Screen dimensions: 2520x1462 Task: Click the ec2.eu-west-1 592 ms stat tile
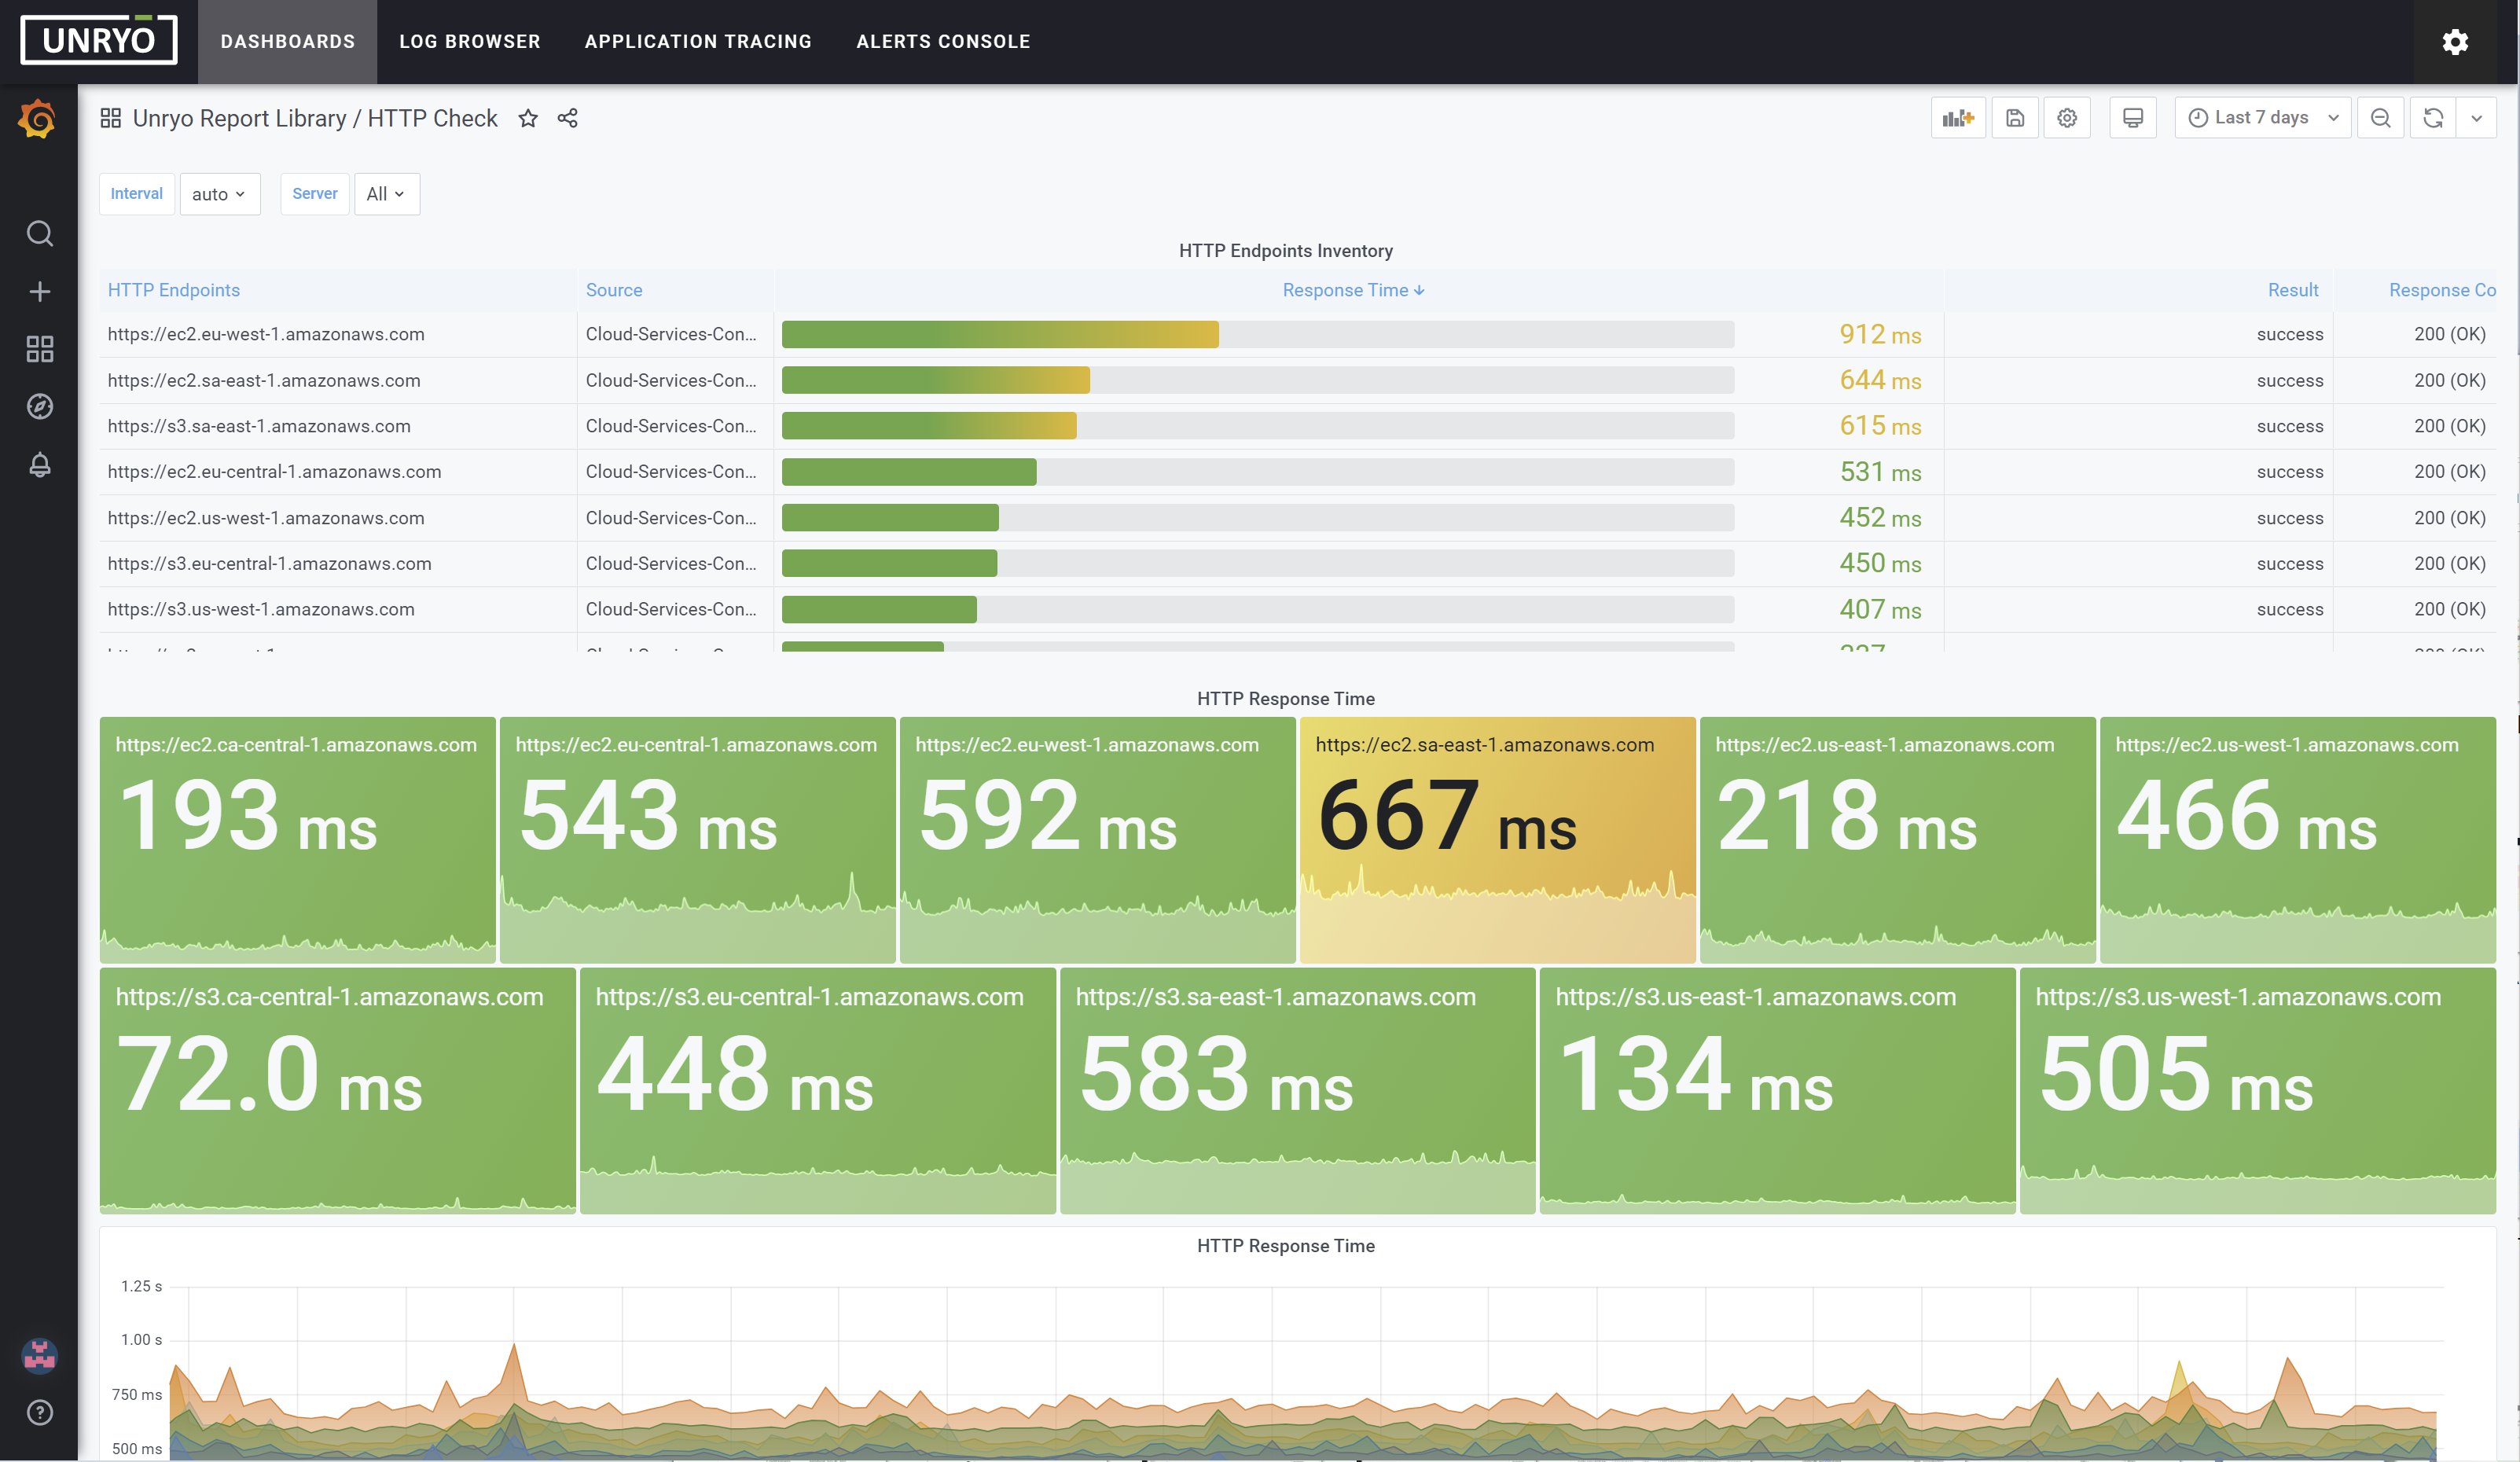1098,840
